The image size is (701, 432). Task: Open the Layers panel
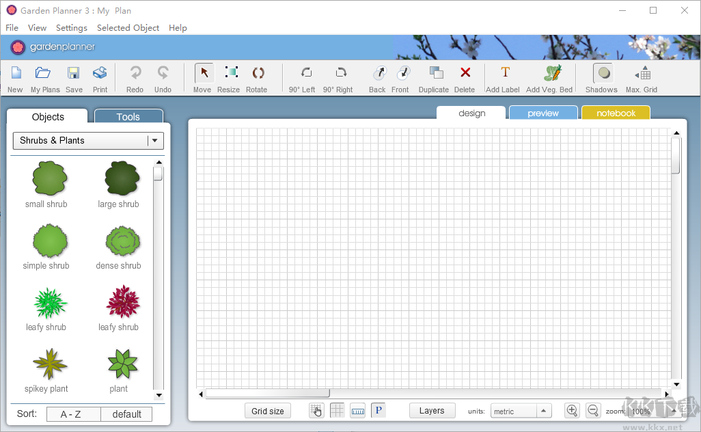(x=432, y=410)
